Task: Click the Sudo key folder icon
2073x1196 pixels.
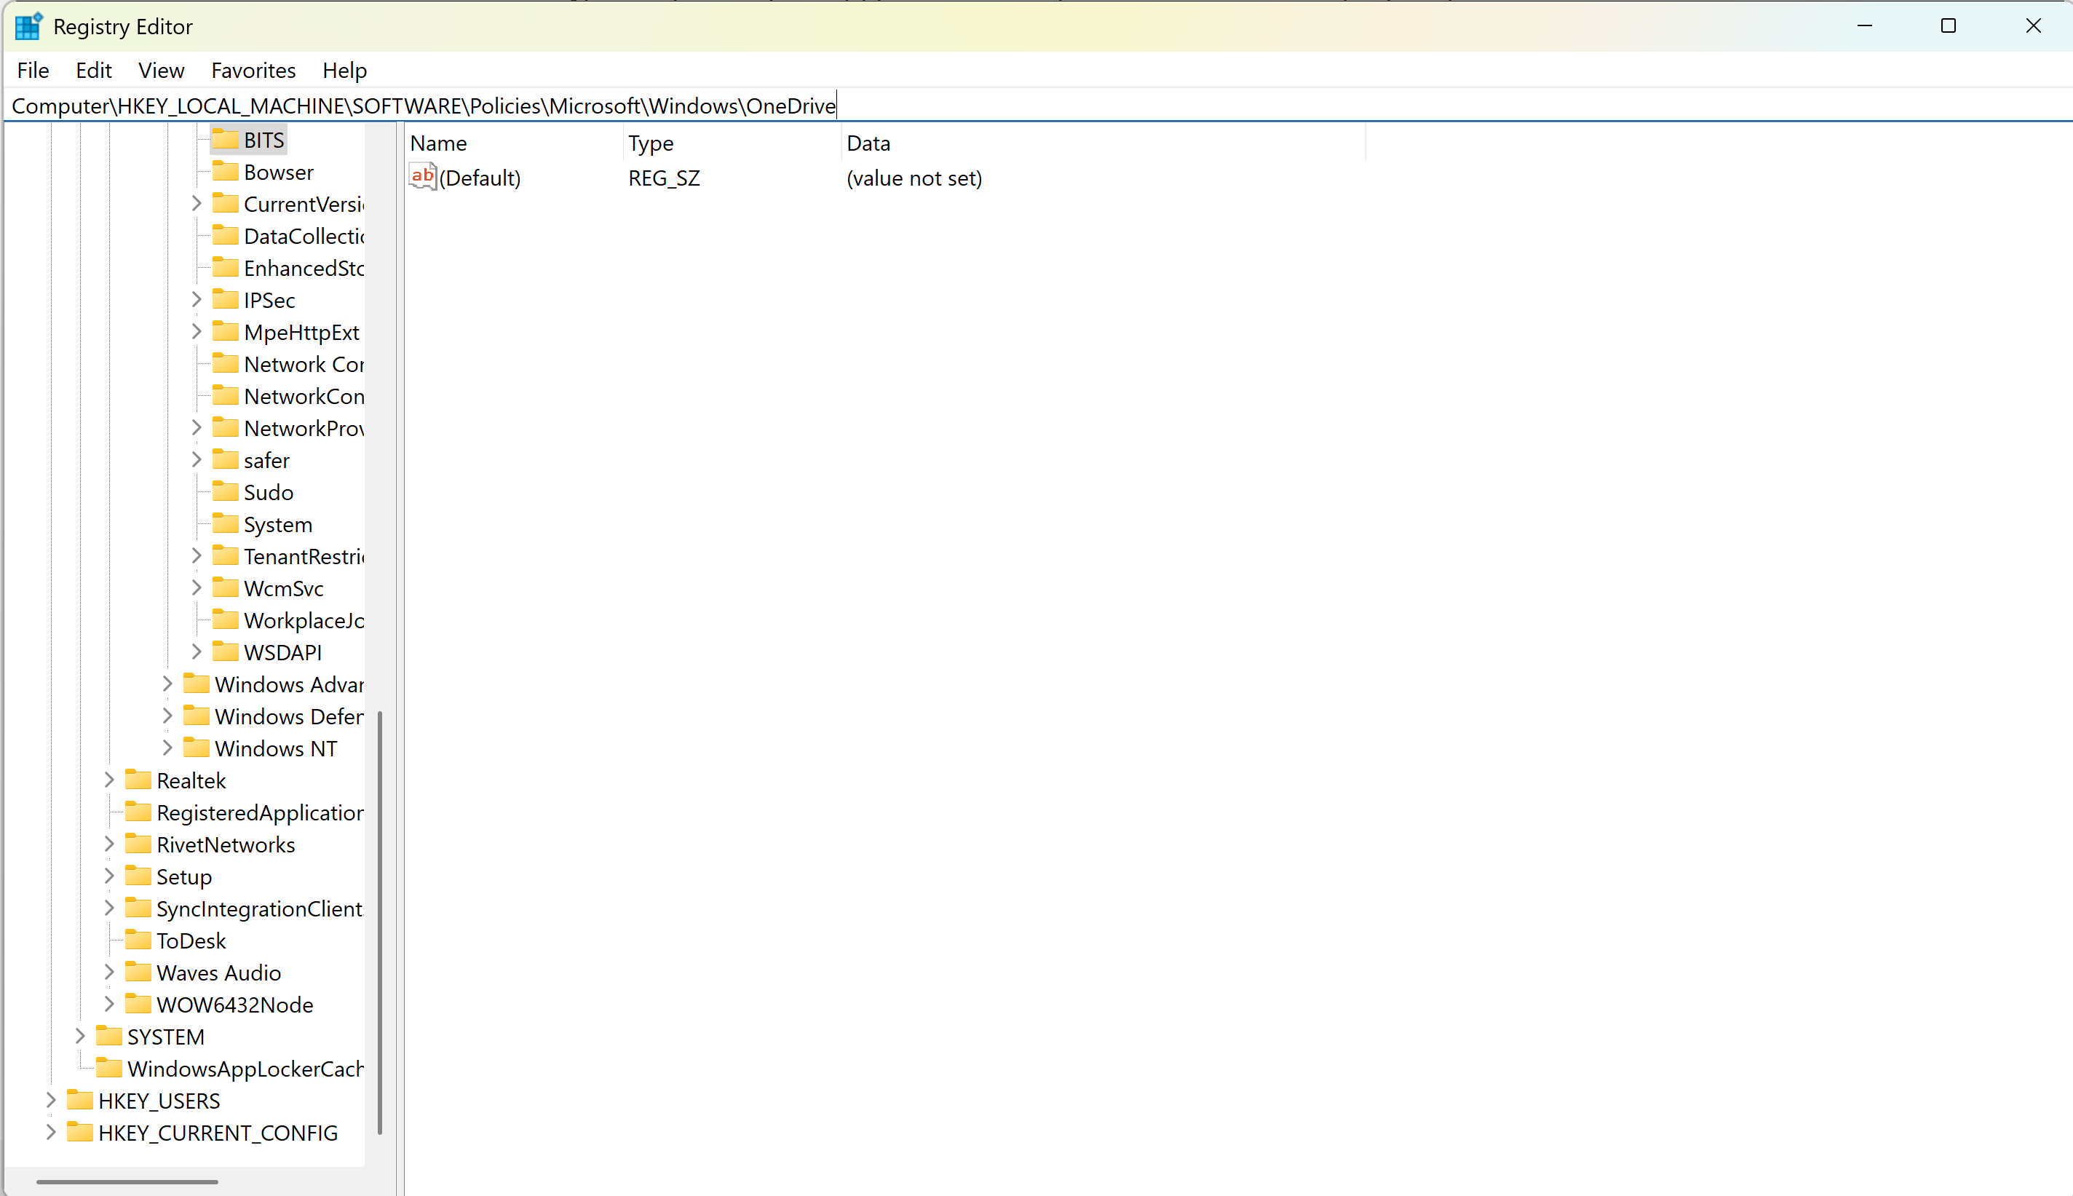Action: (x=225, y=492)
